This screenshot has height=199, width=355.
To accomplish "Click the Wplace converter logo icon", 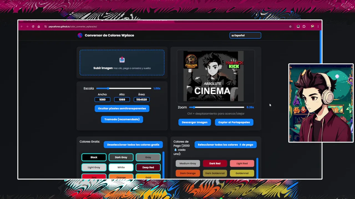I will coord(80,35).
